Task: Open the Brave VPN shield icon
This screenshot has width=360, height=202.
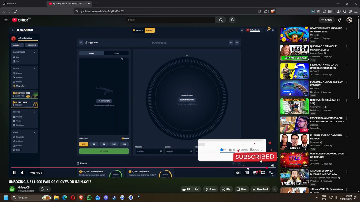Action: (x=350, y=11)
